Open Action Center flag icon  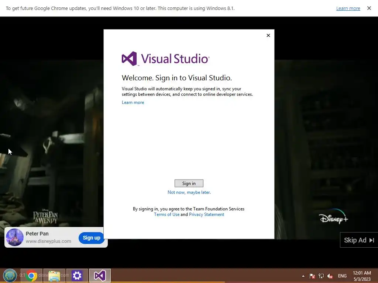312,276
